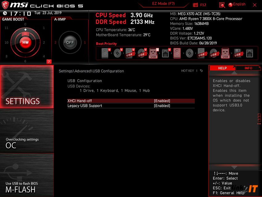
Task: Select the UEFI USB hard disk boot icon
Action: (x=130, y=53)
